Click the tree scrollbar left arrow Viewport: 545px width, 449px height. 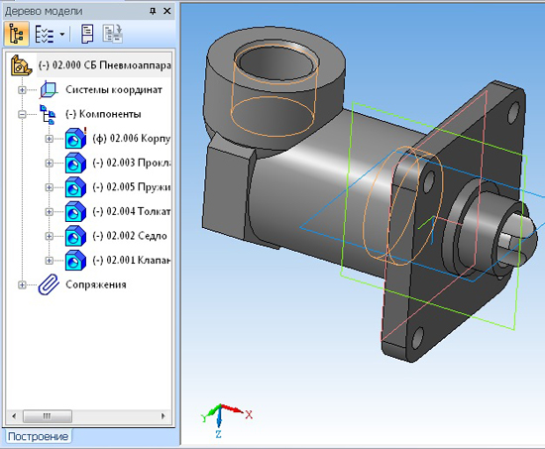pyautogui.click(x=14, y=416)
